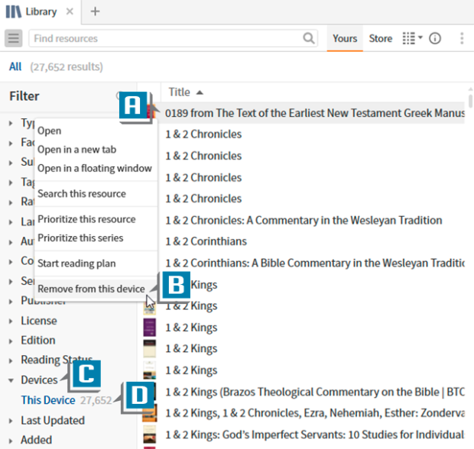Choose Remove from this device
The image size is (474, 449).
click(x=91, y=289)
